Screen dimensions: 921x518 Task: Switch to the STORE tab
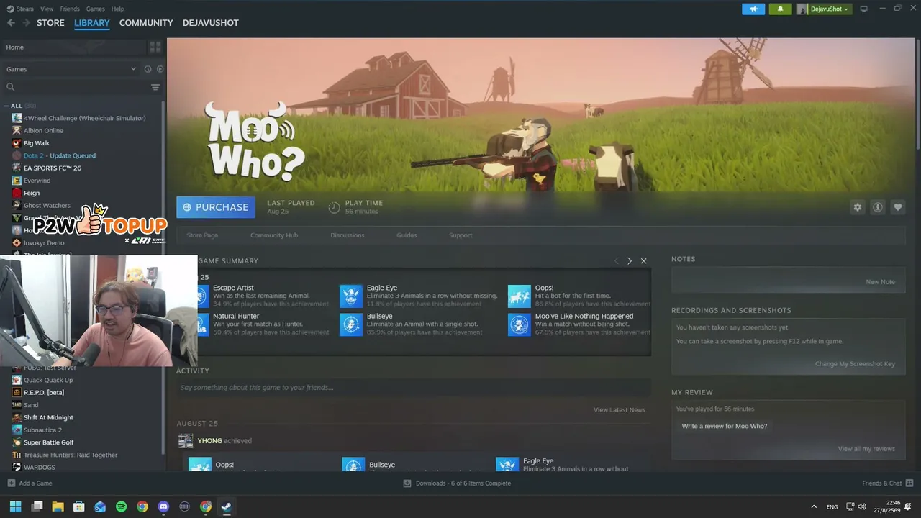tap(50, 23)
